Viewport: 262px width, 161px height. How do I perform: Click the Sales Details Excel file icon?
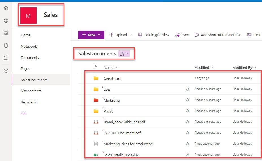(96, 155)
